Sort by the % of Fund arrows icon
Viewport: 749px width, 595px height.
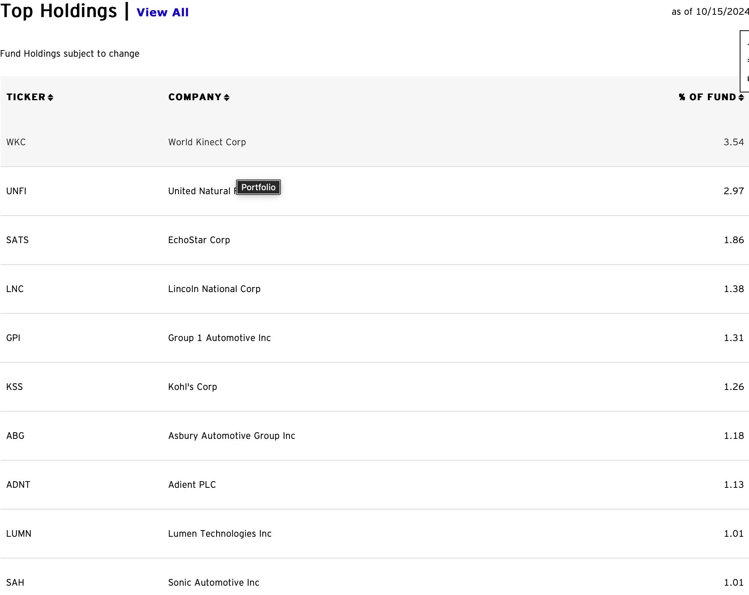[x=741, y=97]
